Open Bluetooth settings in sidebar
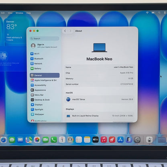Image resolution: width=167 pixels, height=167 pixels. coord(37,59)
